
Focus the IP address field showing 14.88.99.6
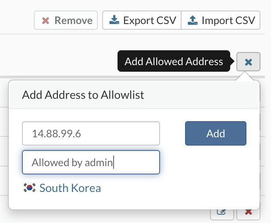[x=91, y=133]
